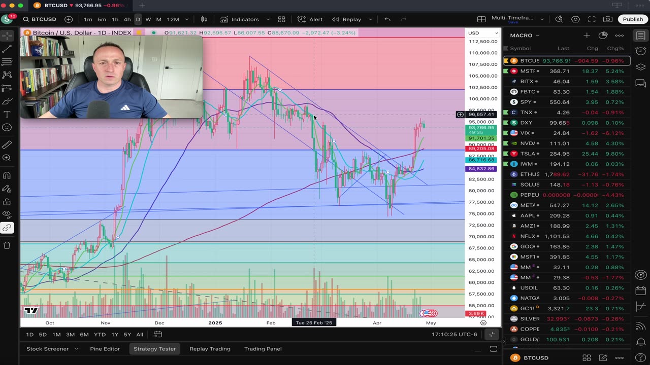The height and width of the screenshot is (365, 650).
Task: Open the USD currency dropdown on price axis
Action: tap(482, 33)
